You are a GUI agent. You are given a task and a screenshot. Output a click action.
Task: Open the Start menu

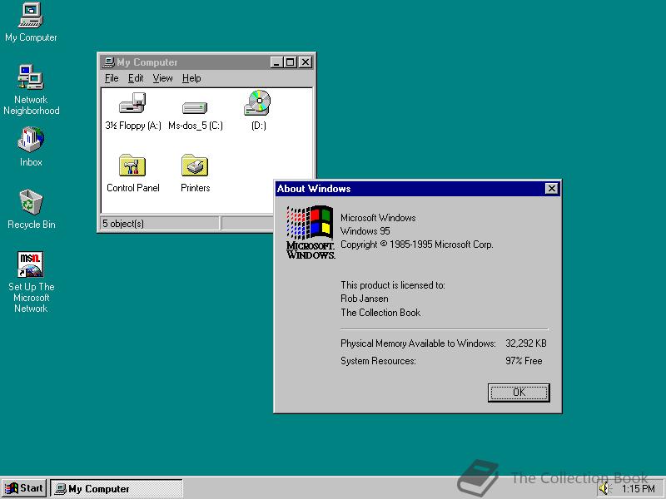[x=24, y=488]
